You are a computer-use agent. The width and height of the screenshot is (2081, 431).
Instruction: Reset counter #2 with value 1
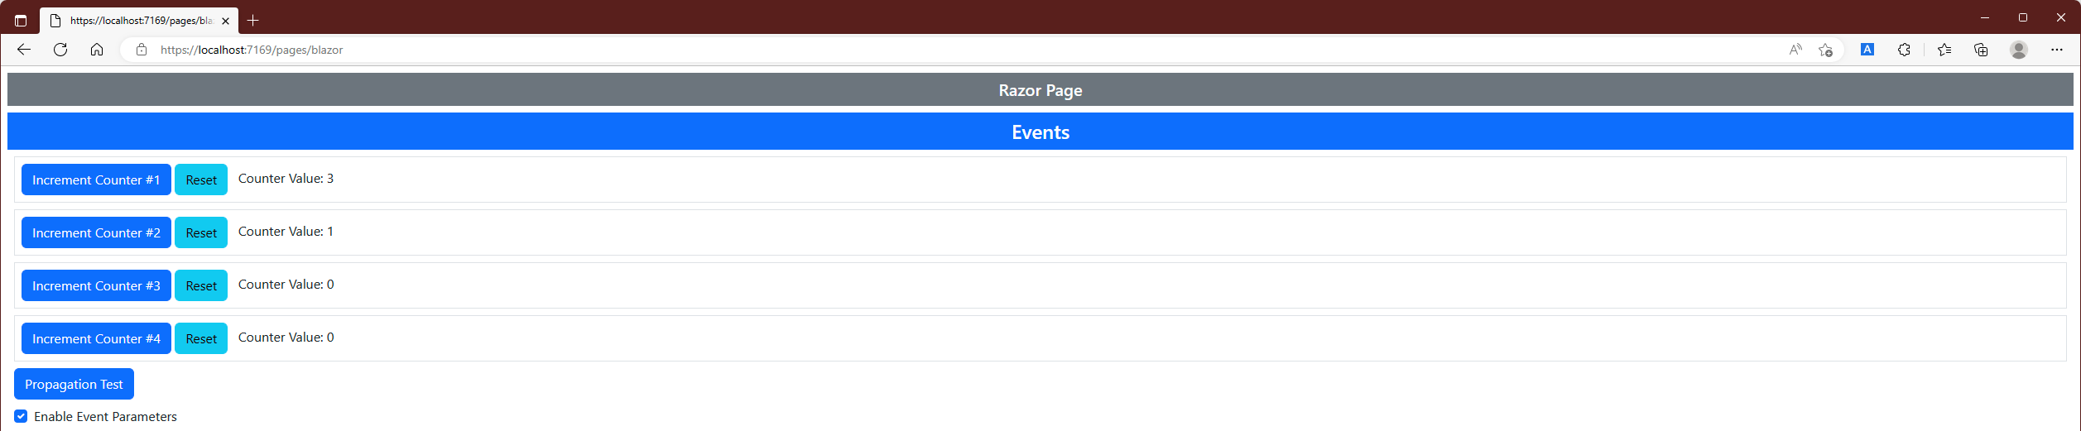pyautogui.click(x=201, y=232)
